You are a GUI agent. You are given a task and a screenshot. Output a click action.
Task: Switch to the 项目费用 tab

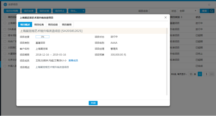tap(67, 25)
